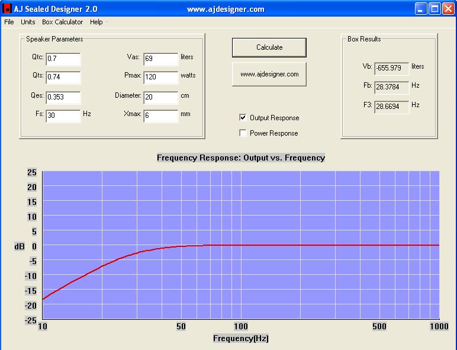Click the Xmax input field
Screen dimensions: 457x350
pos(160,116)
